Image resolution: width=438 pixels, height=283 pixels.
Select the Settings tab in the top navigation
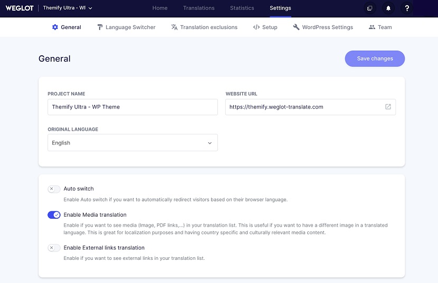pos(280,8)
